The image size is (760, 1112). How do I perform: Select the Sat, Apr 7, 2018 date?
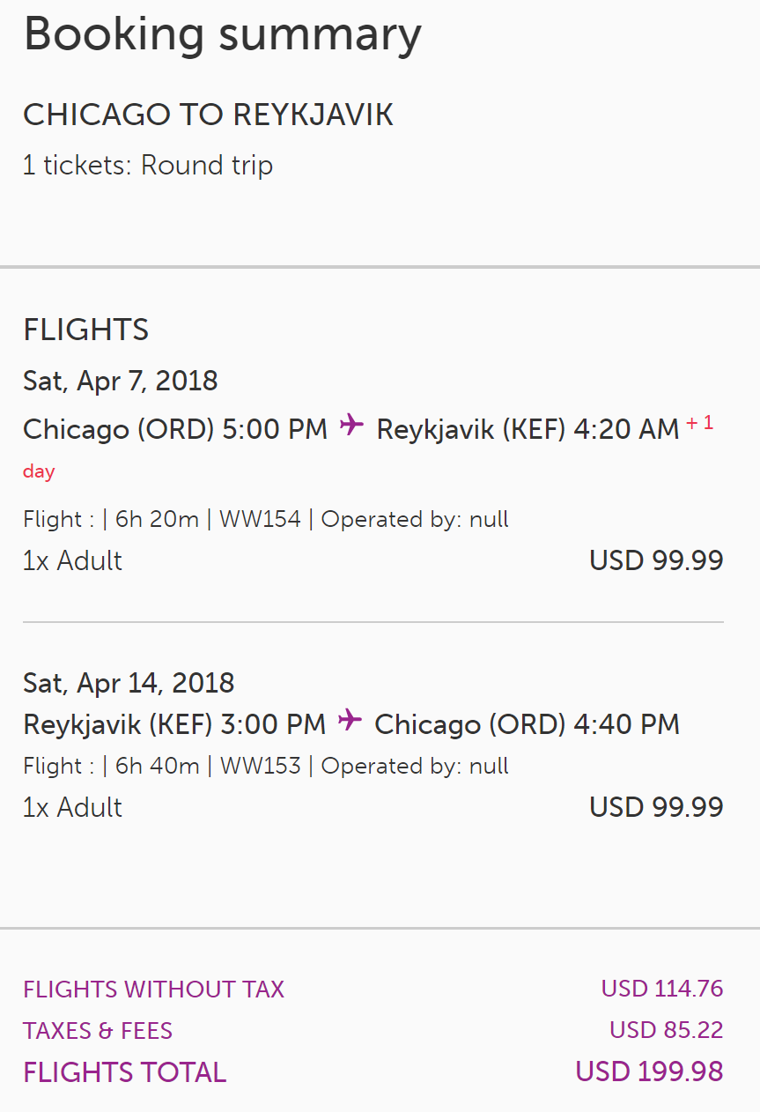120,381
